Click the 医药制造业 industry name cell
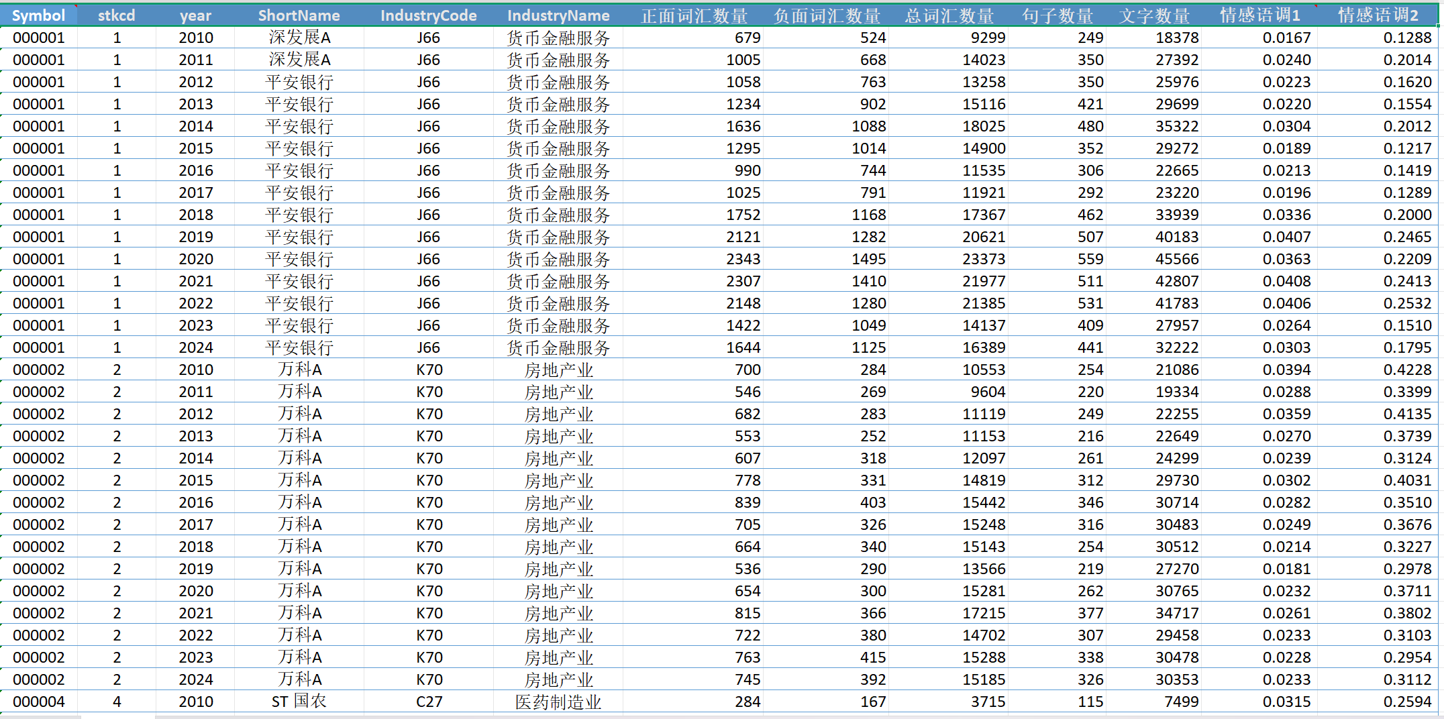This screenshot has height=719, width=1444. [x=558, y=702]
